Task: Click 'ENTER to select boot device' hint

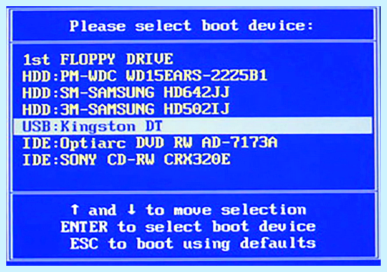Action: [188, 227]
